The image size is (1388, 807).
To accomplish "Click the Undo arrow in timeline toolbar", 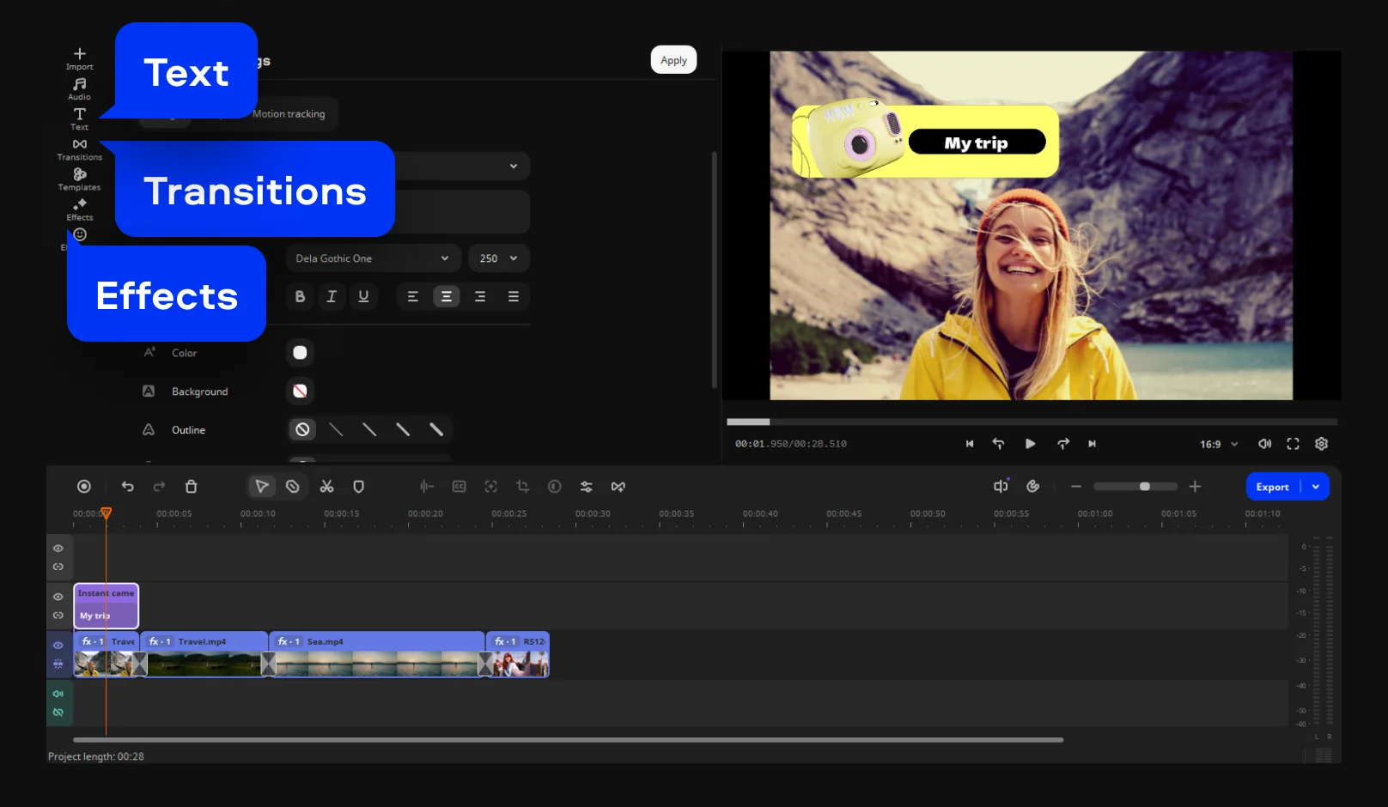I will pyautogui.click(x=128, y=487).
